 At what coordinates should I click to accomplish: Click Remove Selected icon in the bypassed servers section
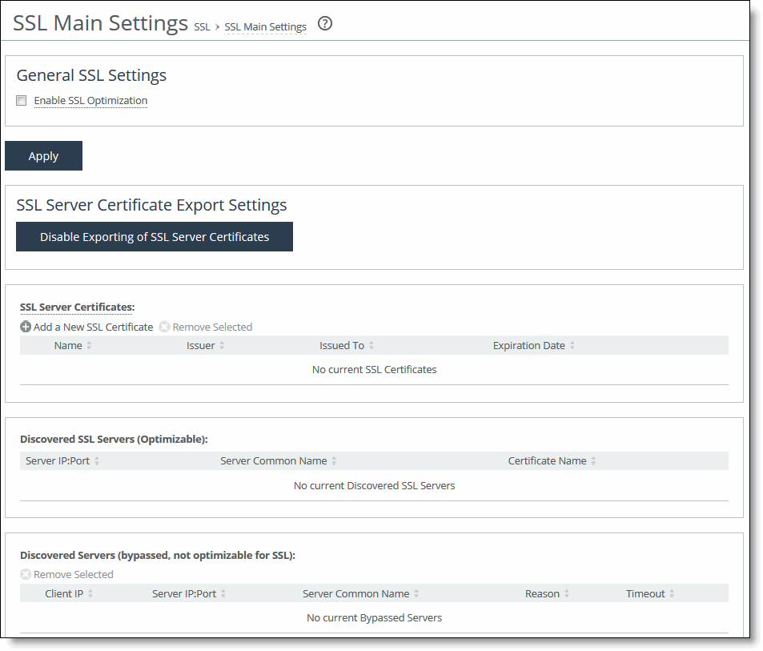click(x=26, y=574)
